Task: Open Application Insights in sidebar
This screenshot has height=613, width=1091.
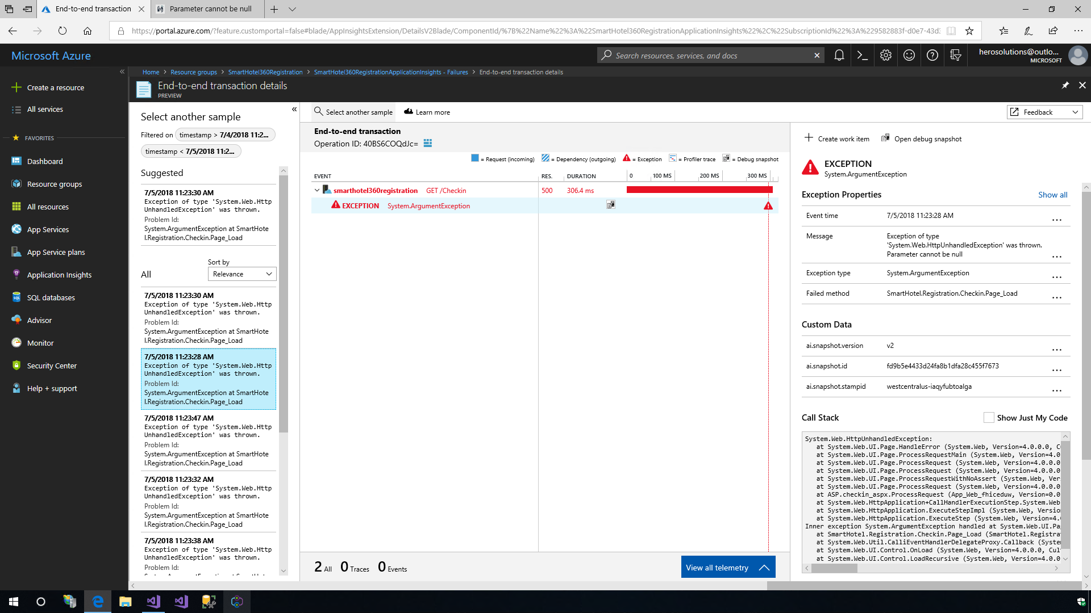Action: click(59, 275)
